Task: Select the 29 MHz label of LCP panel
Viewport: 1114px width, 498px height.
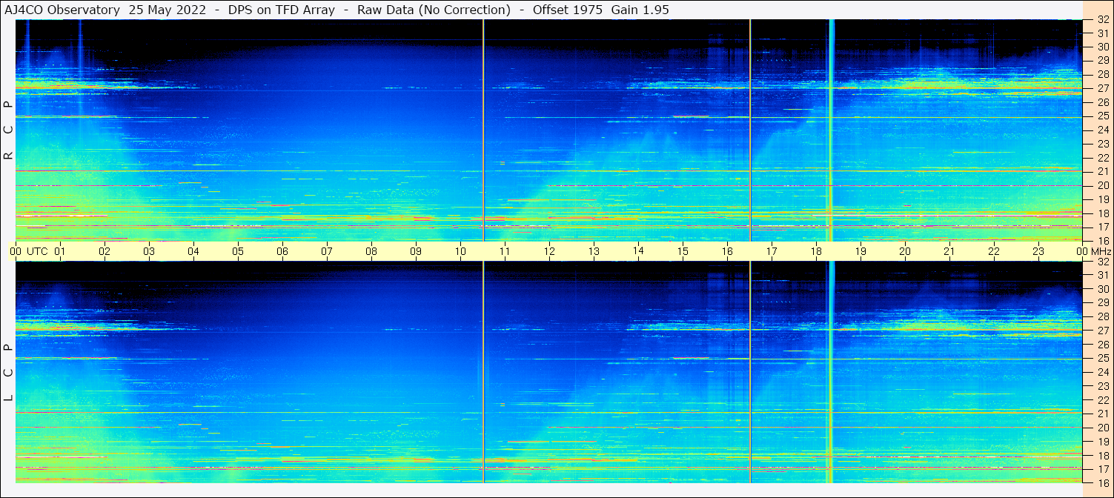Action: (1103, 302)
